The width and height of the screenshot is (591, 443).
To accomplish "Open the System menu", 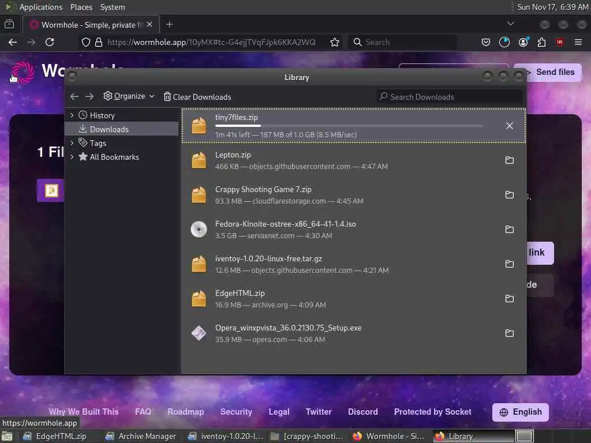I will [113, 7].
